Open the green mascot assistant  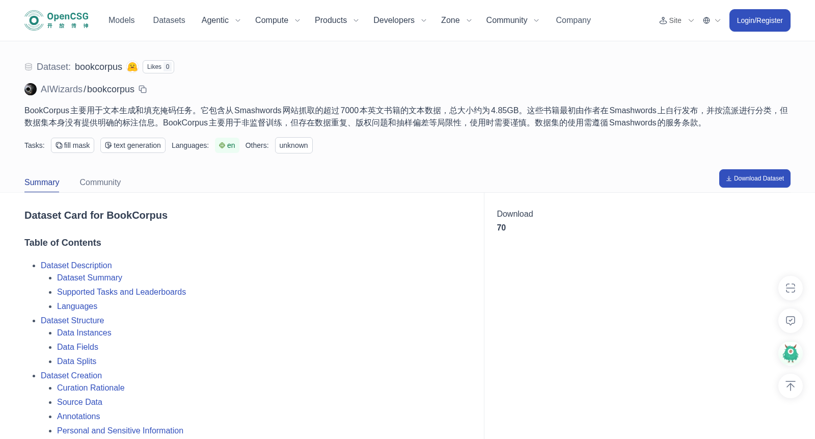tap(791, 353)
